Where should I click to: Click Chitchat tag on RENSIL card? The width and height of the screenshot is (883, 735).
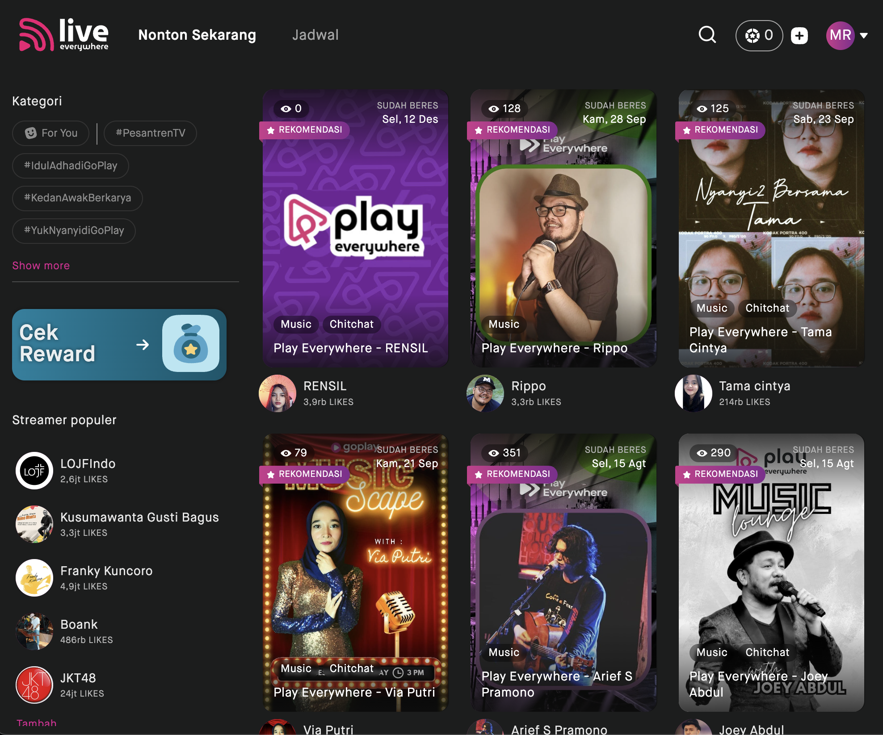point(351,324)
